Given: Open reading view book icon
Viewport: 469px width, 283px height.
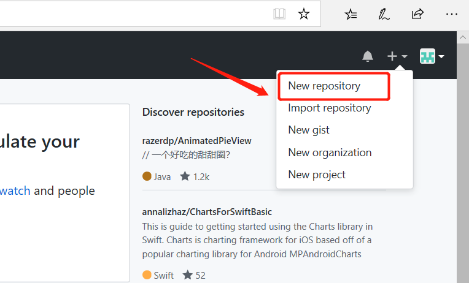Looking at the screenshot, I should pos(279,13).
